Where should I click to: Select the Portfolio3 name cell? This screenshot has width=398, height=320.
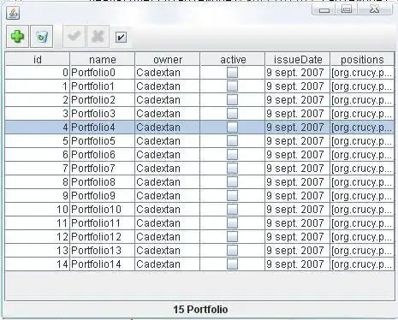point(103,114)
